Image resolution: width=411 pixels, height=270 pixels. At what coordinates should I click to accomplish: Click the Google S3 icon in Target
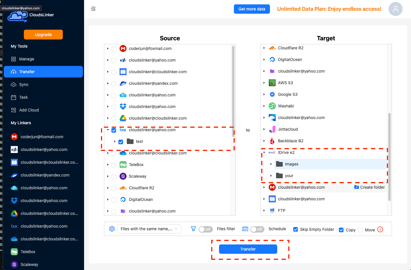272,94
